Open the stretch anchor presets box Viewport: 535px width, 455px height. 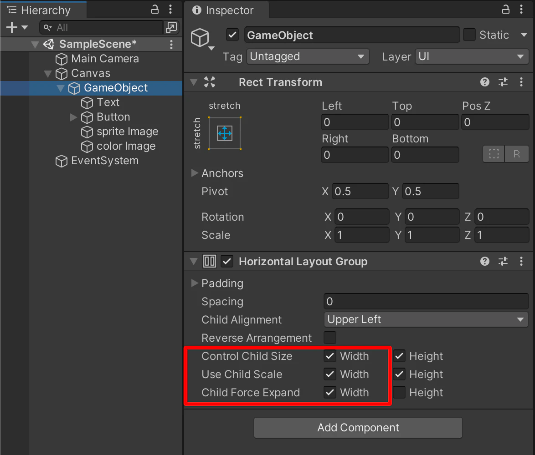click(225, 133)
